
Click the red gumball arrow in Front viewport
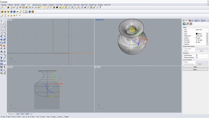(x=61, y=84)
